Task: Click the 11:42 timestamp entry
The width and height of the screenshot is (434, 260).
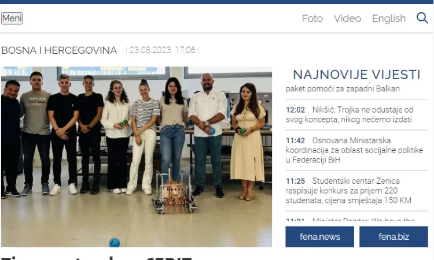Action: pyautogui.click(x=295, y=140)
